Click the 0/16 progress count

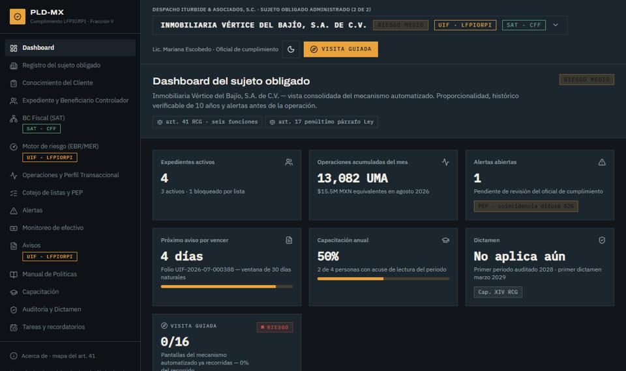tap(175, 342)
